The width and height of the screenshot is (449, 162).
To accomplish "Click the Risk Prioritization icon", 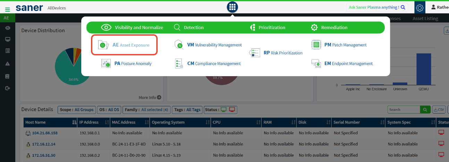I will click(255, 53).
